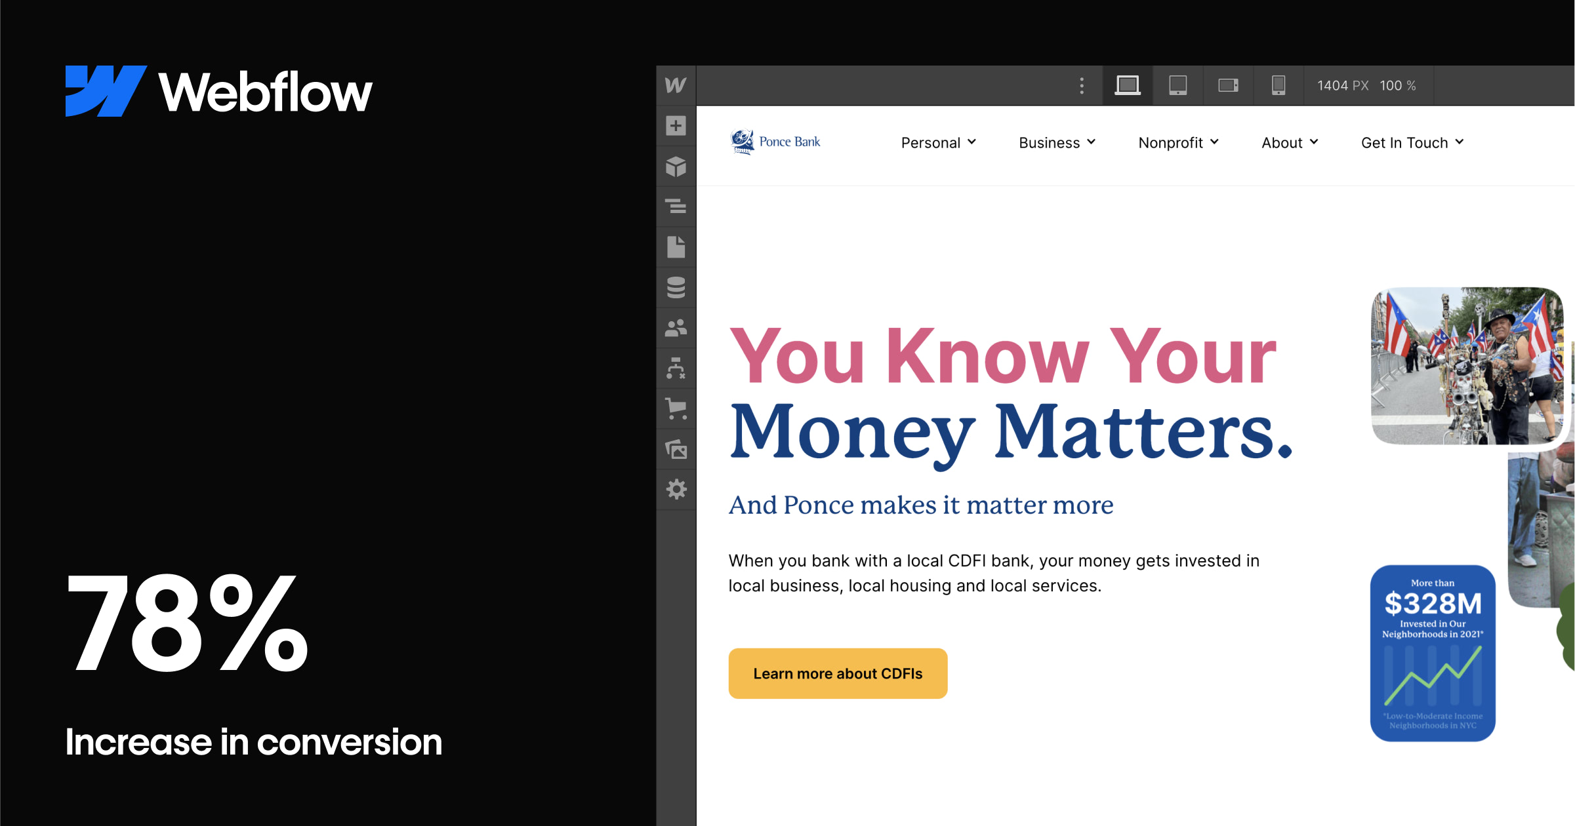The width and height of the screenshot is (1575, 826).
Task: Click the Learn more about CDFIs button
Action: pos(838,673)
